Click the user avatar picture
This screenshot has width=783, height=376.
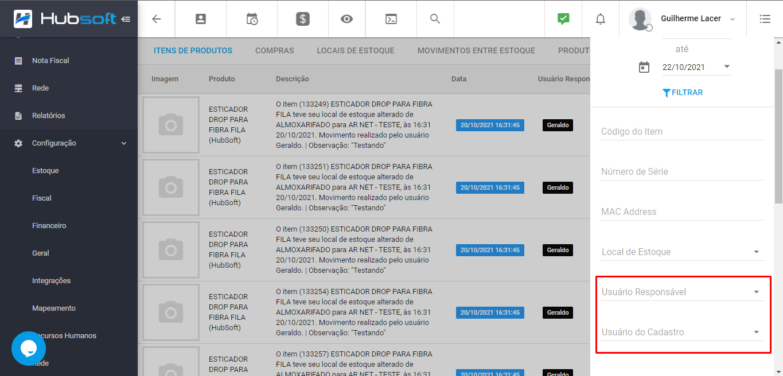pyautogui.click(x=640, y=19)
